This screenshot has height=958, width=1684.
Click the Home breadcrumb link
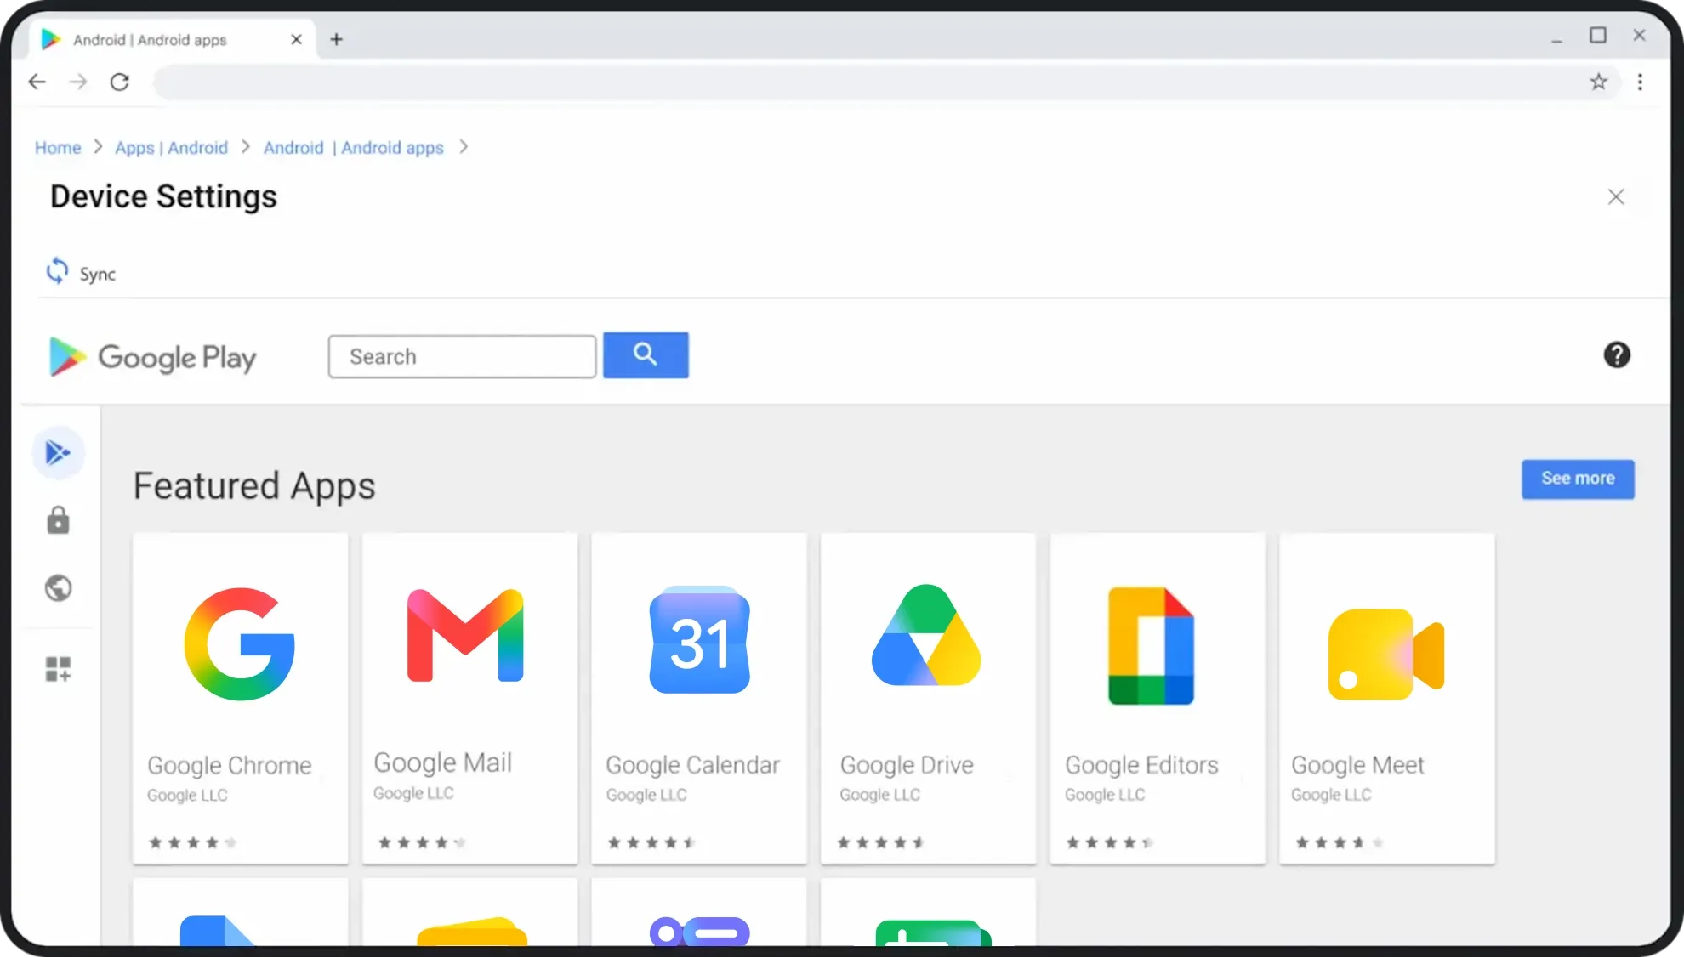(58, 148)
